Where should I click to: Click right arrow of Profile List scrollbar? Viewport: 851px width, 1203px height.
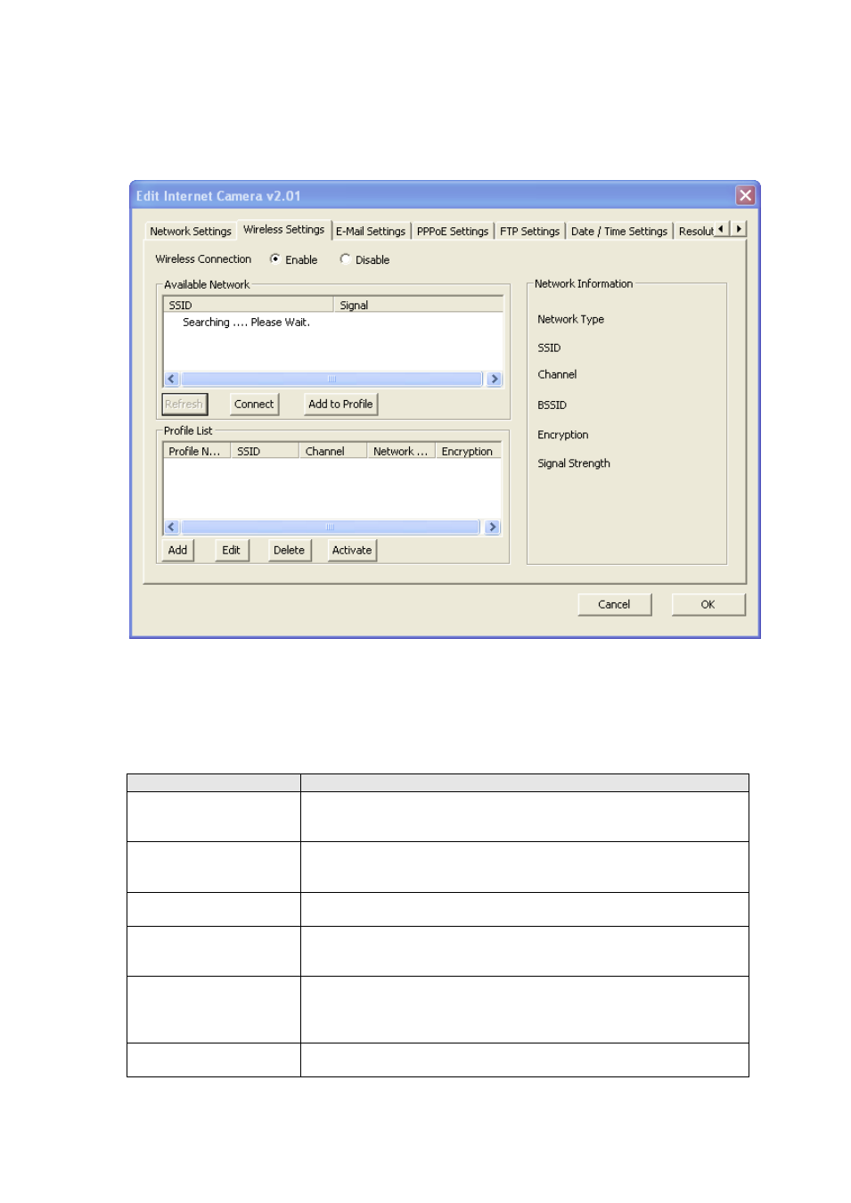pyautogui.click(x=492, y=528)
